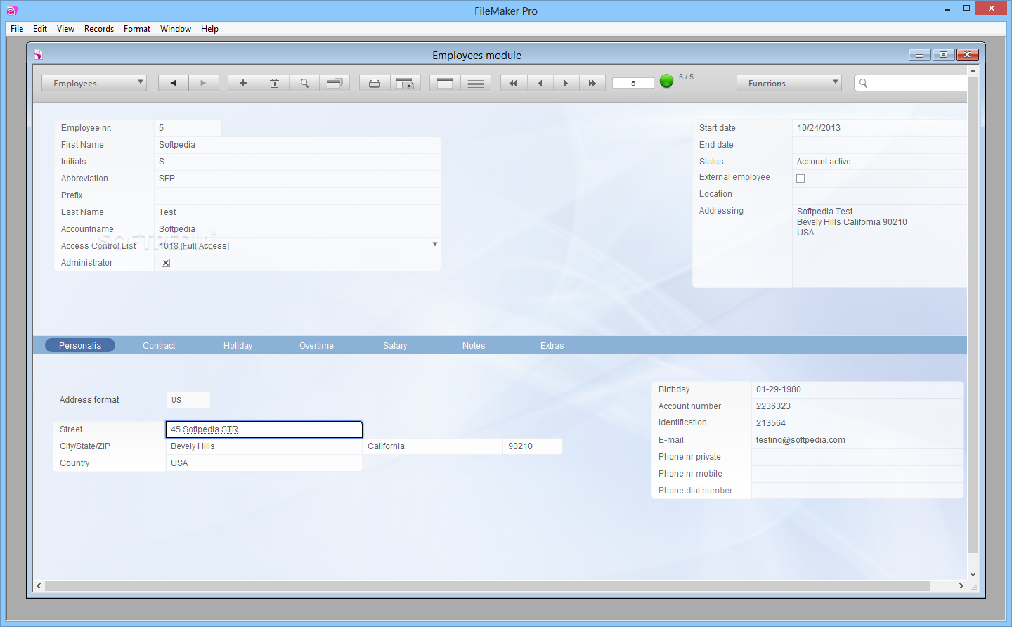Switch to the Salary tab
This screenshot has width=1012, height=627.
coord(395,345)
